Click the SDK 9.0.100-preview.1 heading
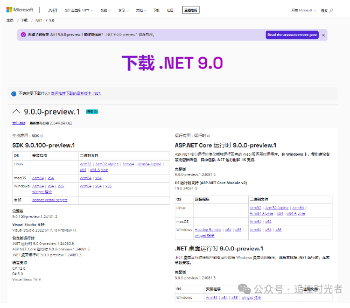The image size is (350, 308). coord(44,145)
